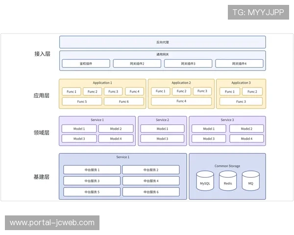Click the MySQL database cylinder icon

[204, 181]
